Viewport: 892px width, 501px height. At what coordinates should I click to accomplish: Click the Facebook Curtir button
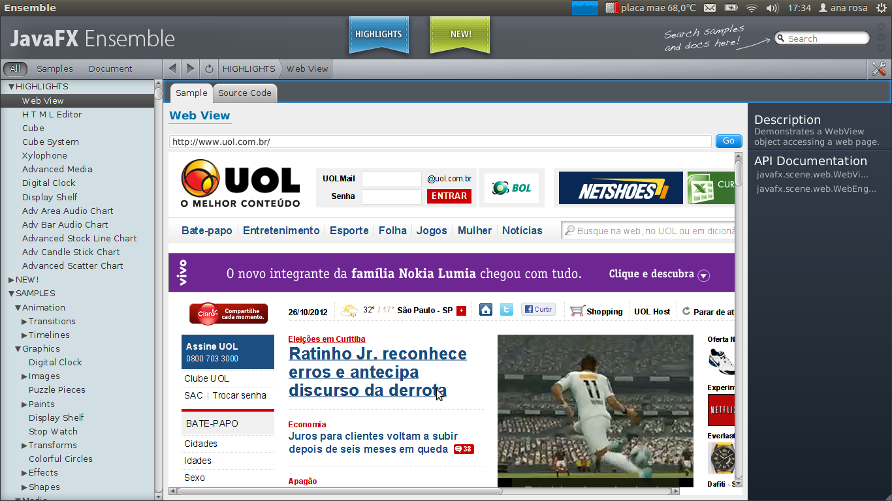pyautogui.click(x=538, y=310)
